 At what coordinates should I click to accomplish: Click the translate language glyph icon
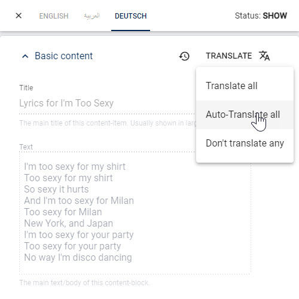pos(264,56)
